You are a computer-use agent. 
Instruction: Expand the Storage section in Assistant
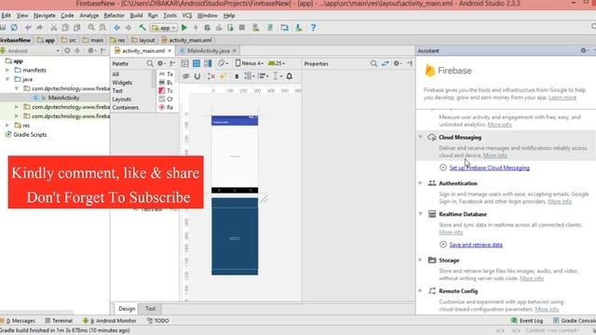point(420,261)
